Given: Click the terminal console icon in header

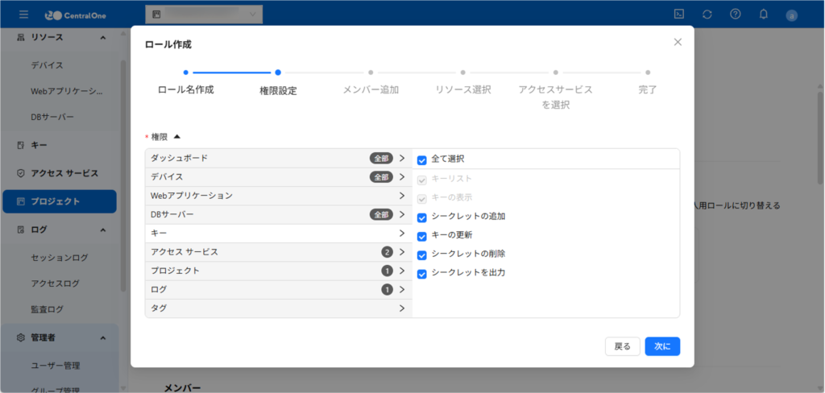Looking at the screenshot, I should point(679,14).
